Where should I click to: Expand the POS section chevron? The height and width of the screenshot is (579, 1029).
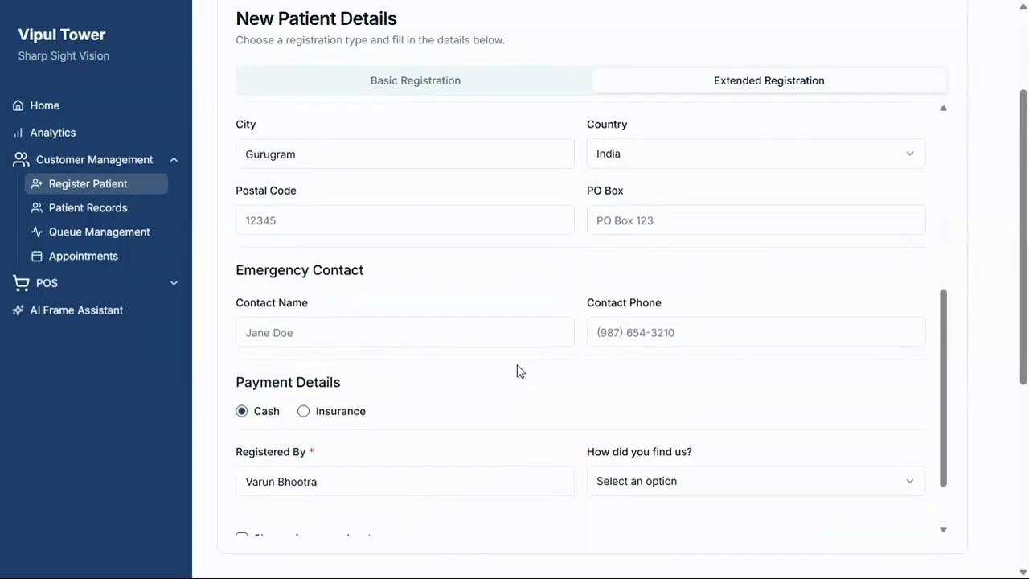(x=174, y=283)
